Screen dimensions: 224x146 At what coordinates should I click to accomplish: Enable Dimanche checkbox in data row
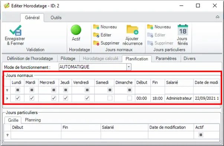(x=130, y=98)
